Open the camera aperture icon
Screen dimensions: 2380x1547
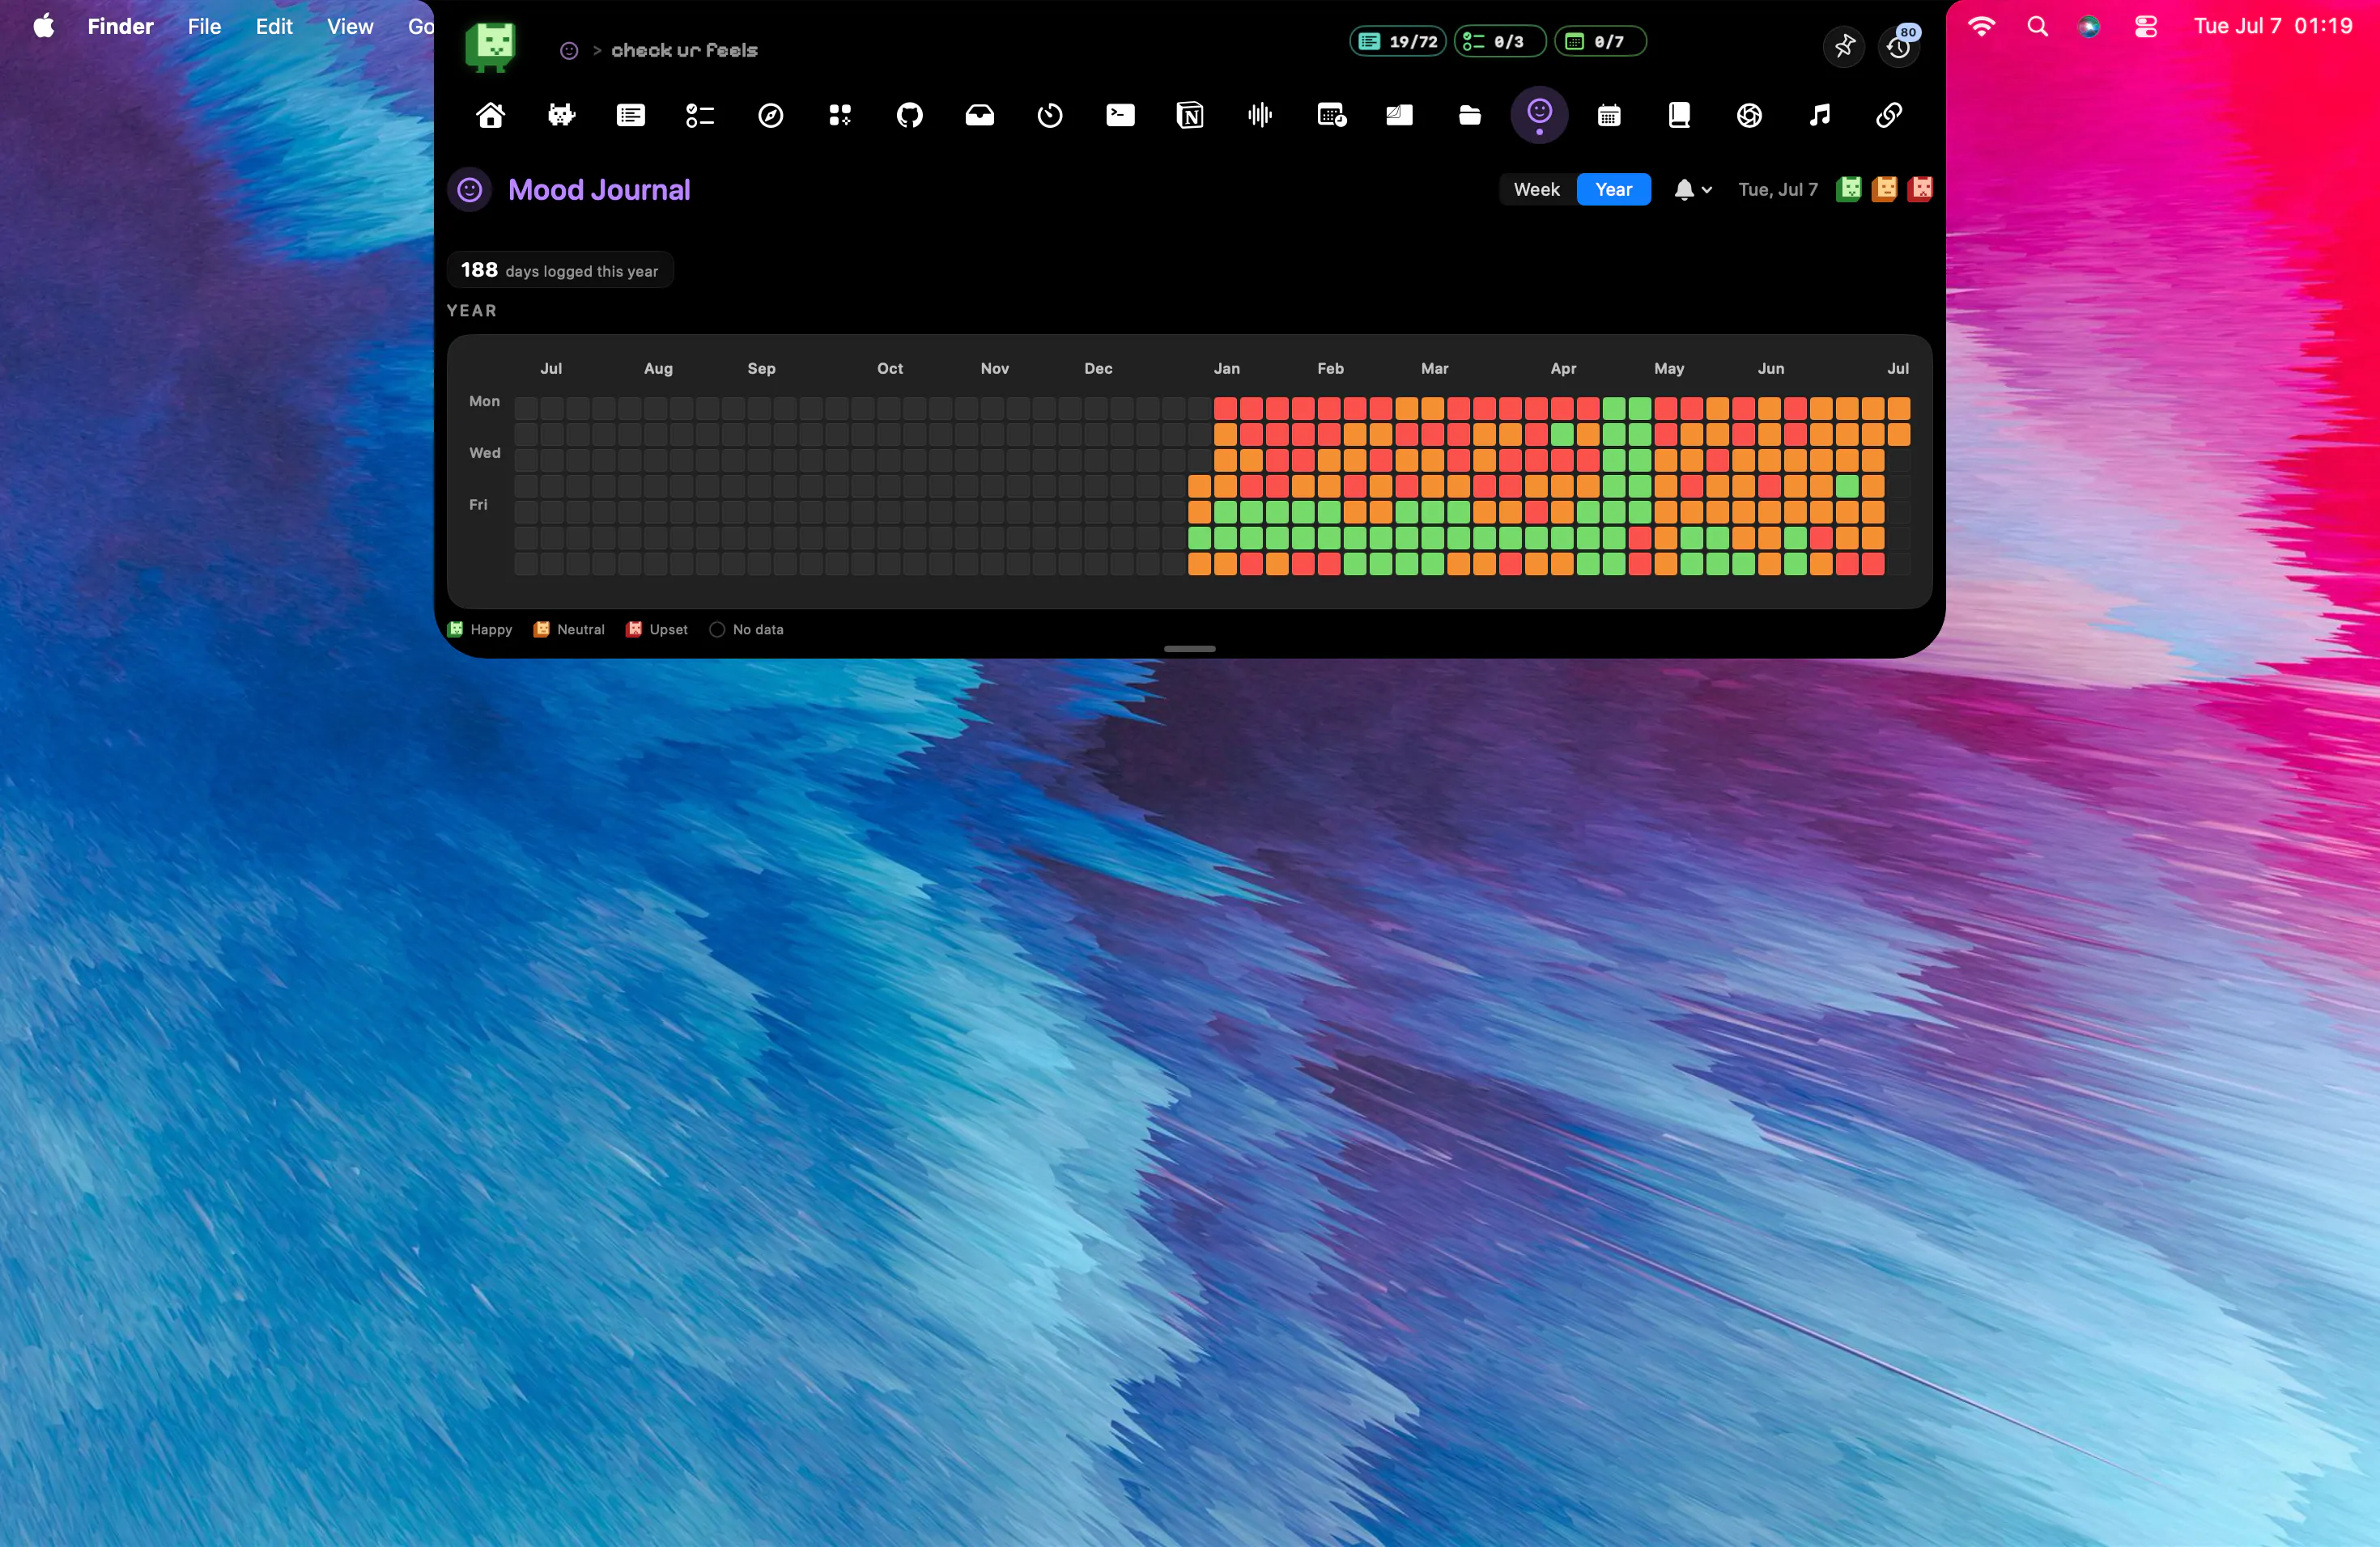1749,115
